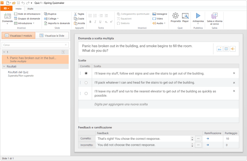Add image to the question text

[x=219, y=49]
